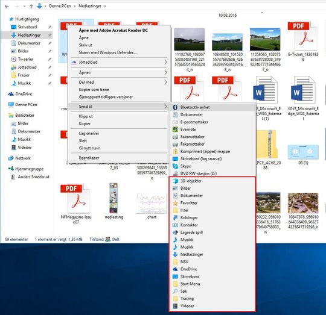This screenshot has height=315, width=326.
Task: Click the Lagrede spill icon
Action: coord(175,232)
